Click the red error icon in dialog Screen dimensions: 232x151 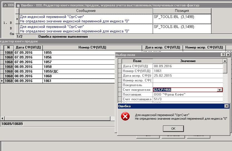click(125, 117)
